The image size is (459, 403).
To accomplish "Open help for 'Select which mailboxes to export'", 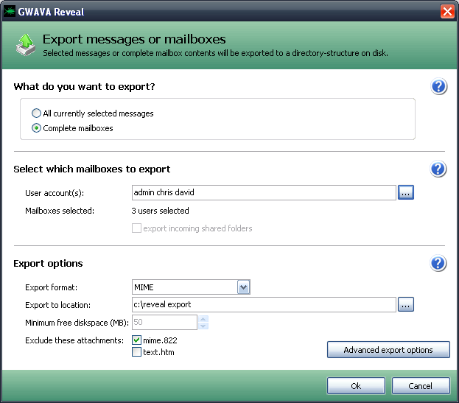I will pos(438,169).
